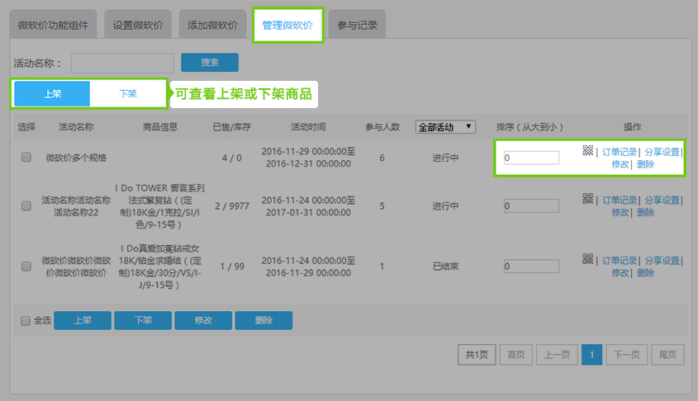Click QR code icon in the 已结束 row
698x401 pixels.
[587, 259]
